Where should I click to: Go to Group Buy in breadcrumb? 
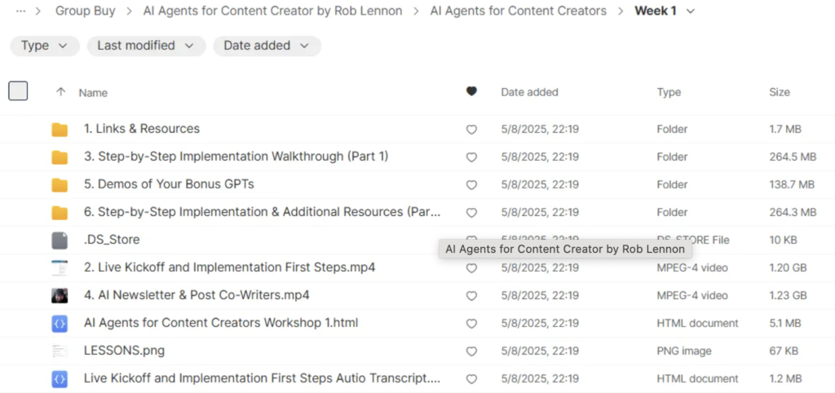point(85,11)
